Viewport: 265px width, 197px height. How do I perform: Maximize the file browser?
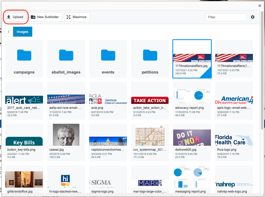pyautogui.click(x=77, y=17)
